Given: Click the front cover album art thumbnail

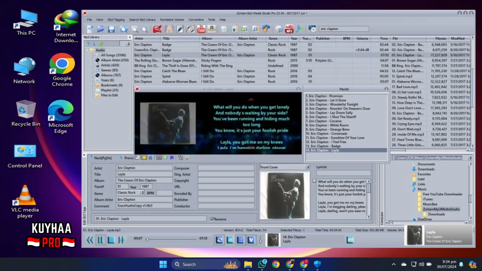Looking at the screenshot, I should click(285, 195).
